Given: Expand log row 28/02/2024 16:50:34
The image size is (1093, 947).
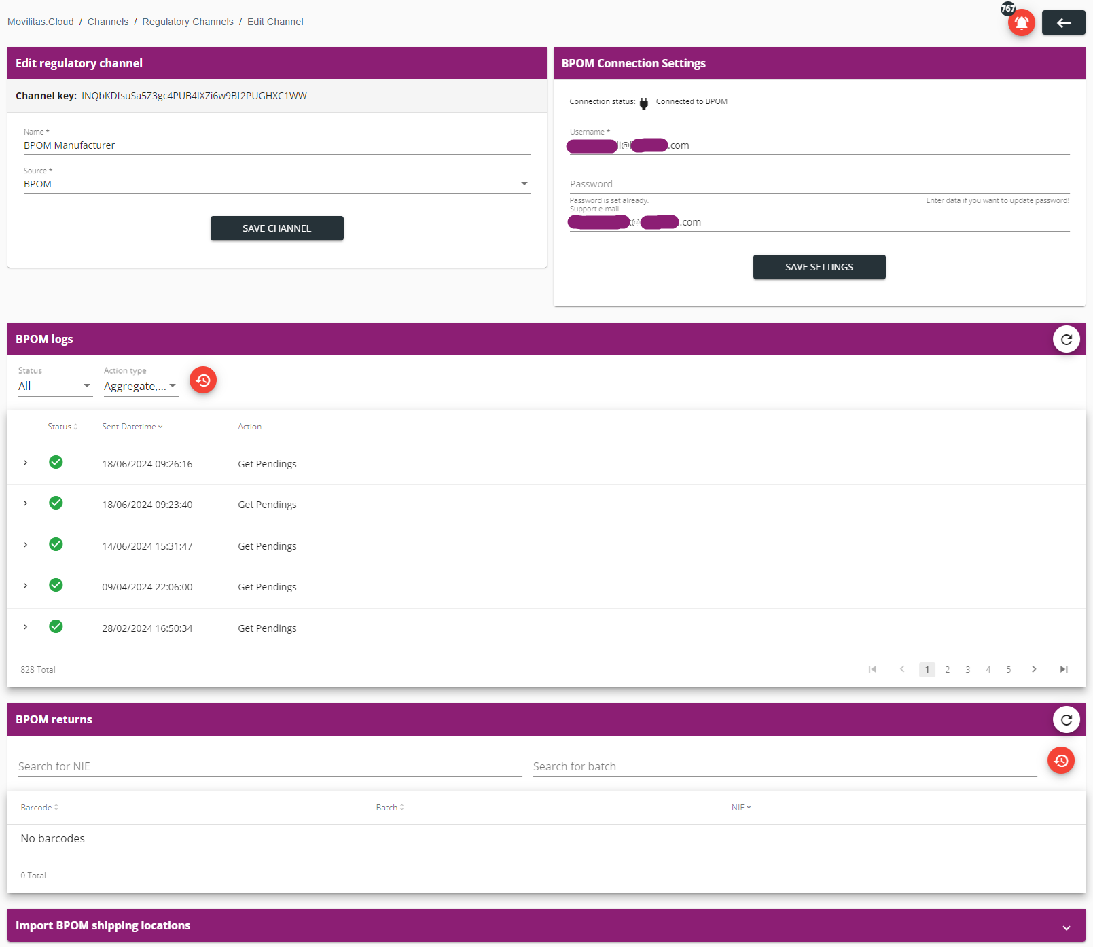Looking at the screenshot, I should coord(26,627).
